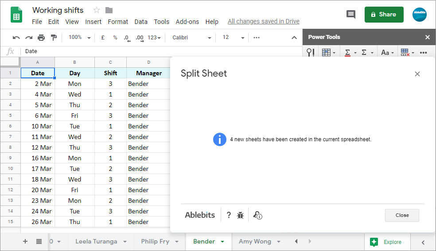Open the Format menu

pos(118,22)
